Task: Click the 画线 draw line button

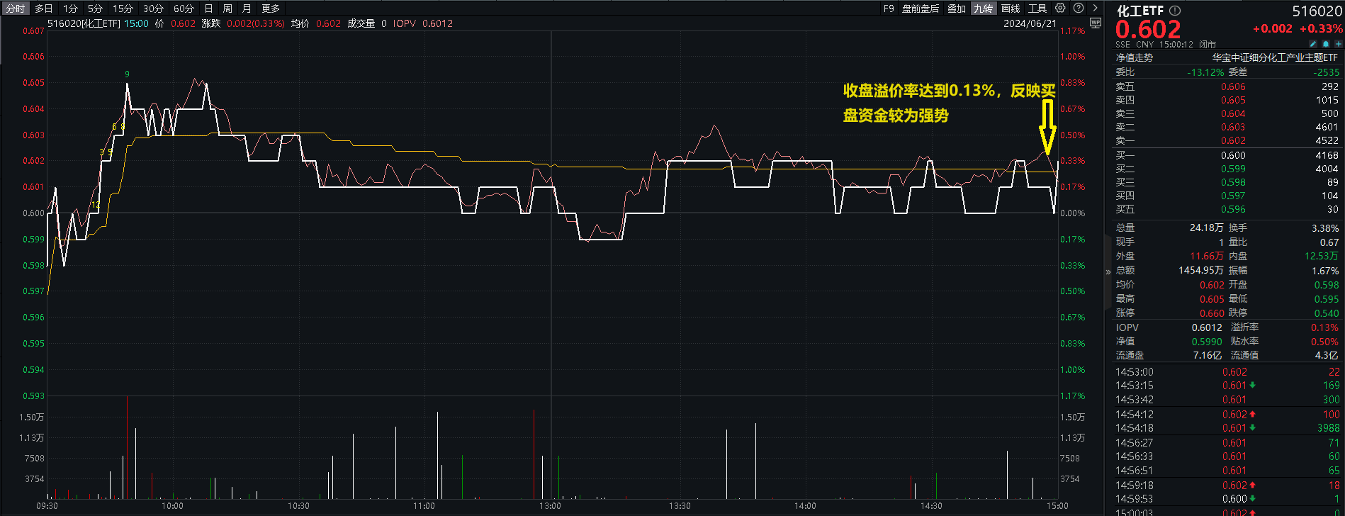Action: point(1011,9)
